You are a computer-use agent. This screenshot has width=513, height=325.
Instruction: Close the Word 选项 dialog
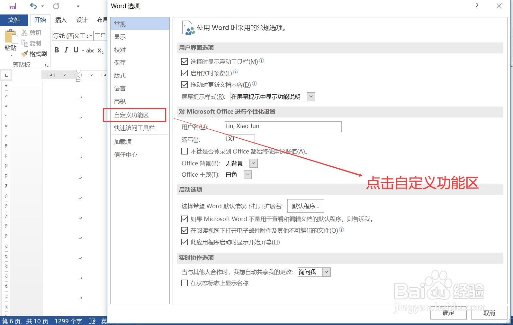(499, 6)
